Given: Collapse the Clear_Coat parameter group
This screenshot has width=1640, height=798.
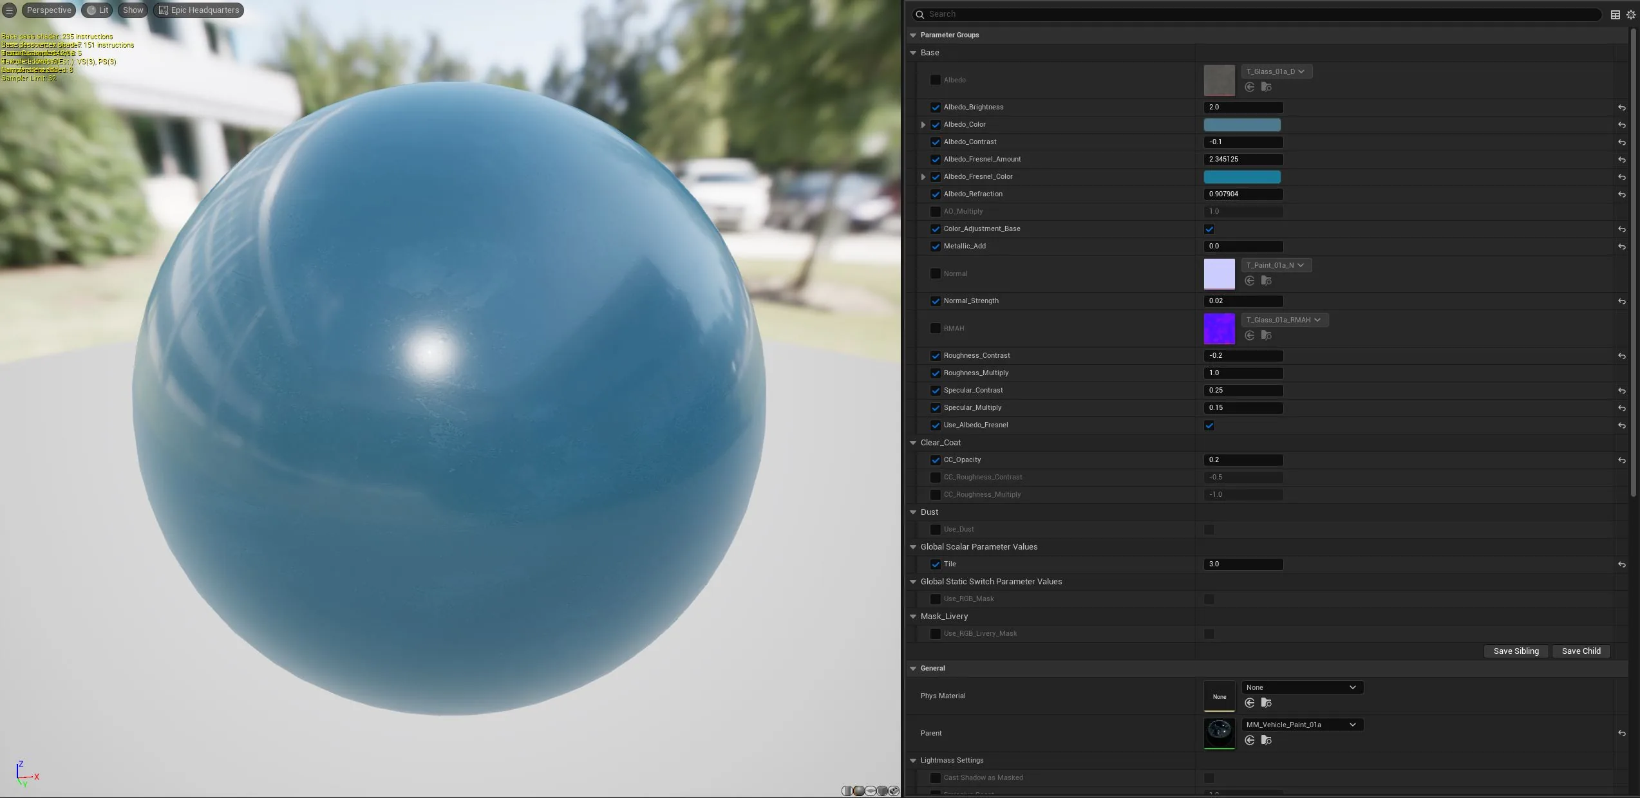Looking at the screenshot, I should click(913, 443).
